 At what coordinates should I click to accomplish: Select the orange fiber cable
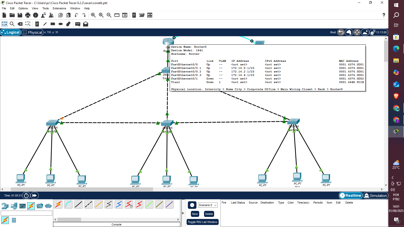tap(99, 205)
